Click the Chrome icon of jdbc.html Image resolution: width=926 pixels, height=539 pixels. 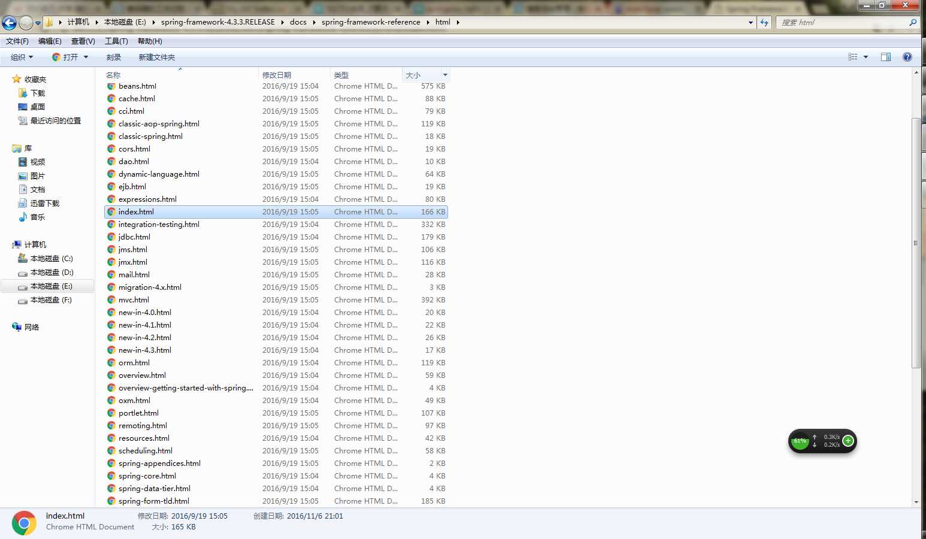111,237
